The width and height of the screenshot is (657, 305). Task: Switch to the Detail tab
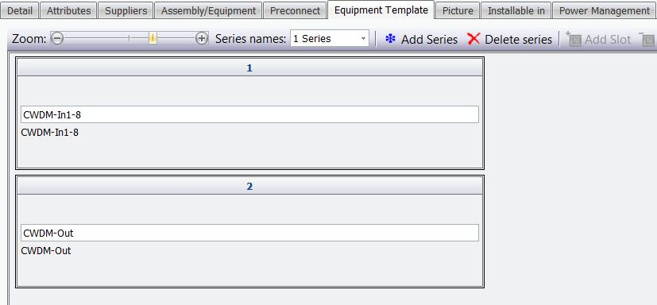pos(20,11)
